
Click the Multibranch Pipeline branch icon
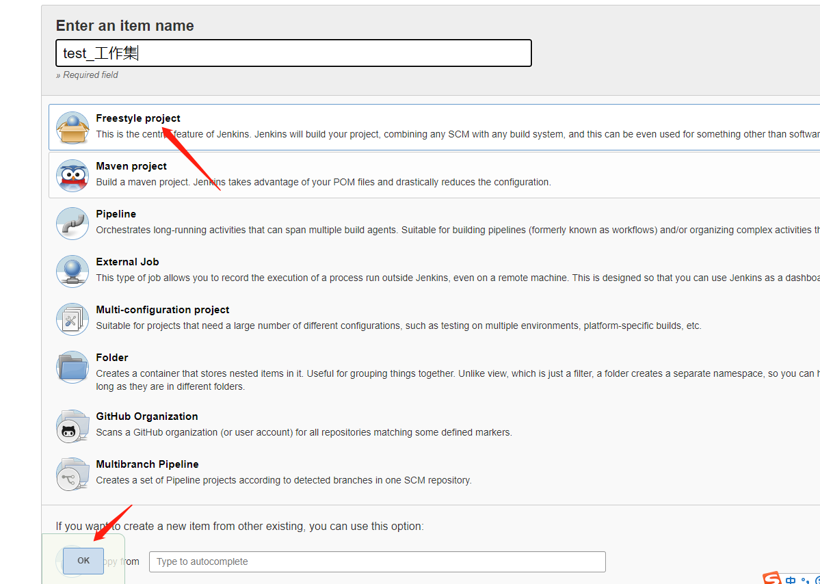click(x=72, y=474)
